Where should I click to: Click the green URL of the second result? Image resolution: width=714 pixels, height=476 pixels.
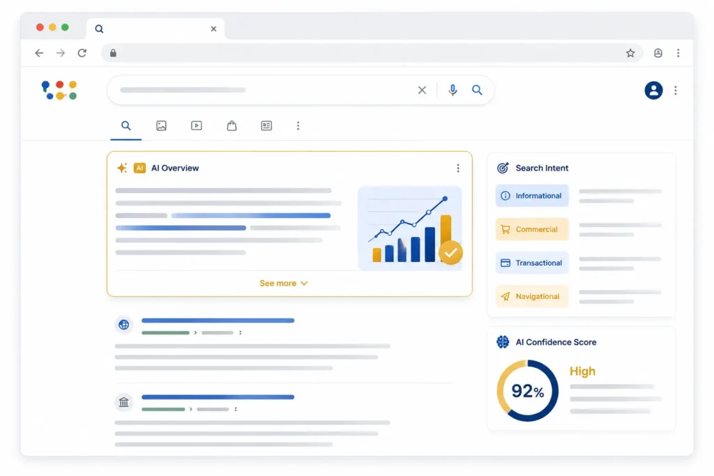point(163,409)
